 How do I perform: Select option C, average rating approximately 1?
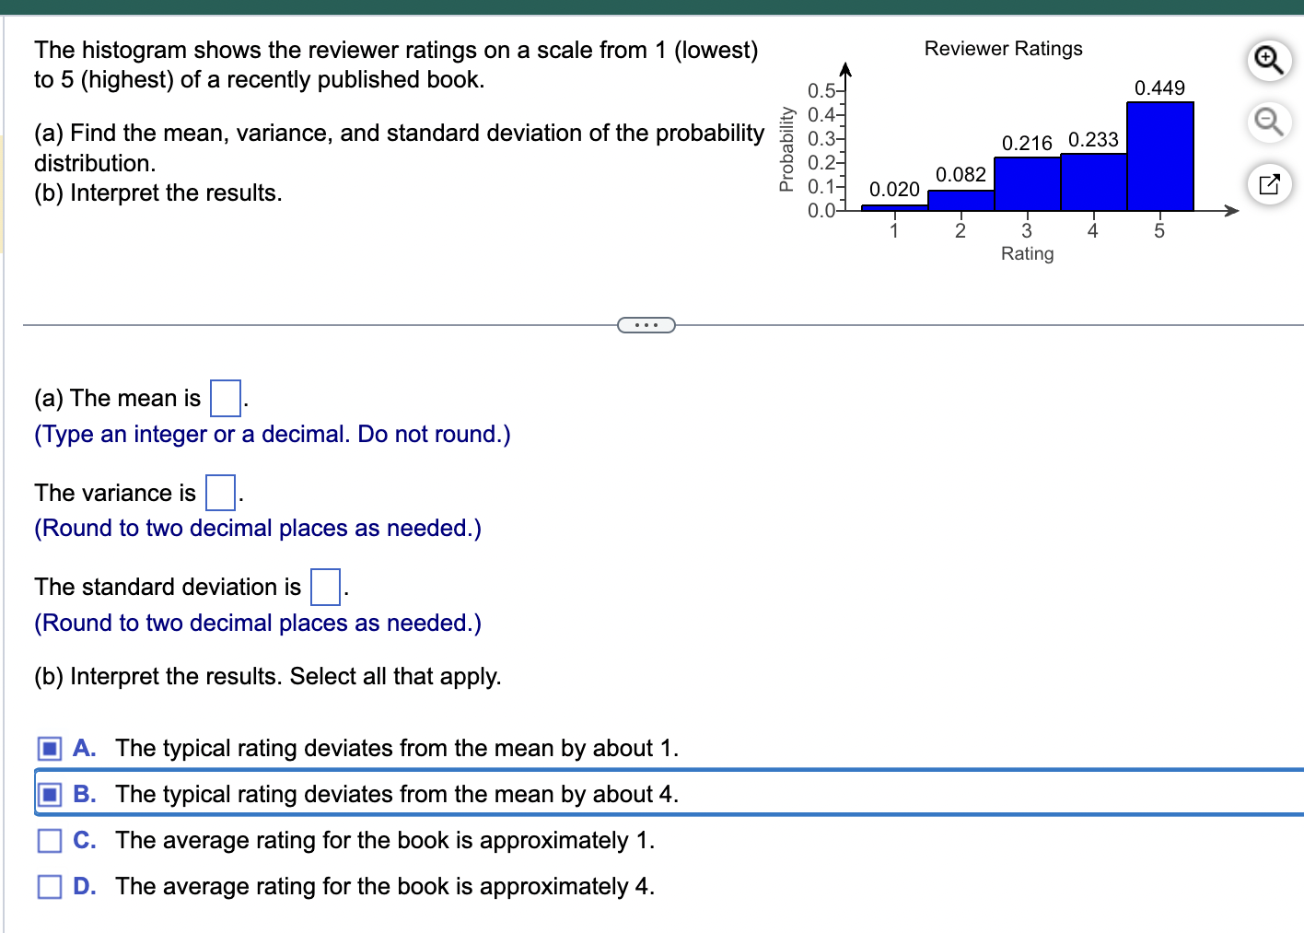[49, 840]
